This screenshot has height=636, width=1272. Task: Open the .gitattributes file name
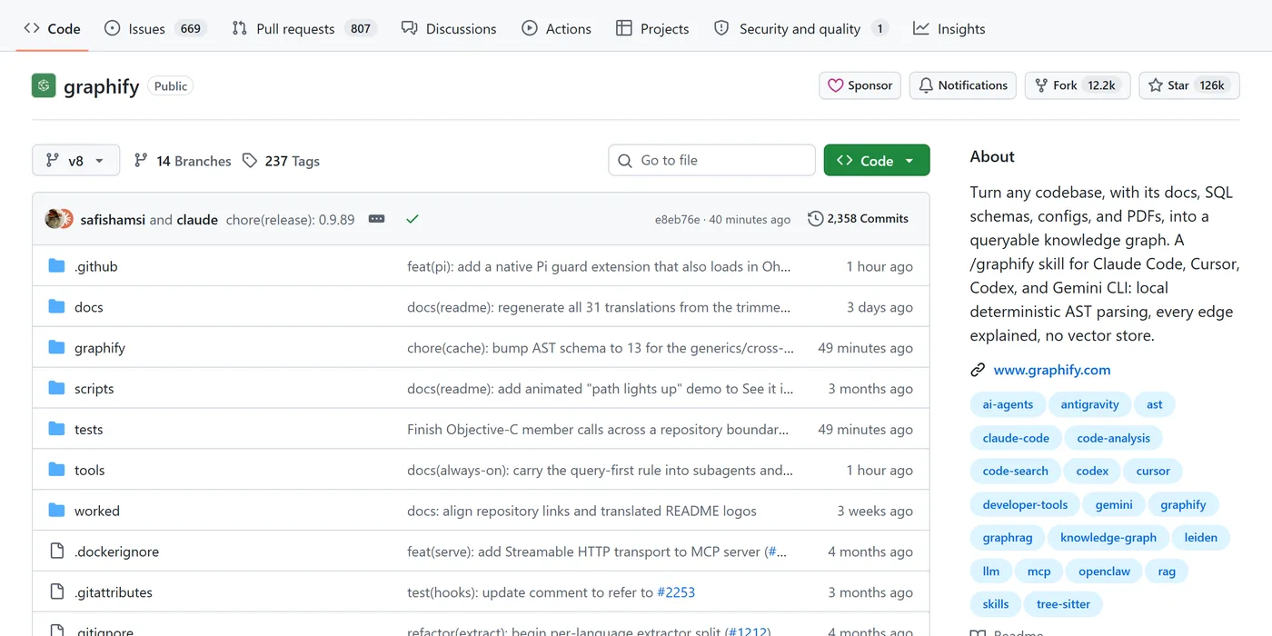pyautogui.click(x=114, y=592)
